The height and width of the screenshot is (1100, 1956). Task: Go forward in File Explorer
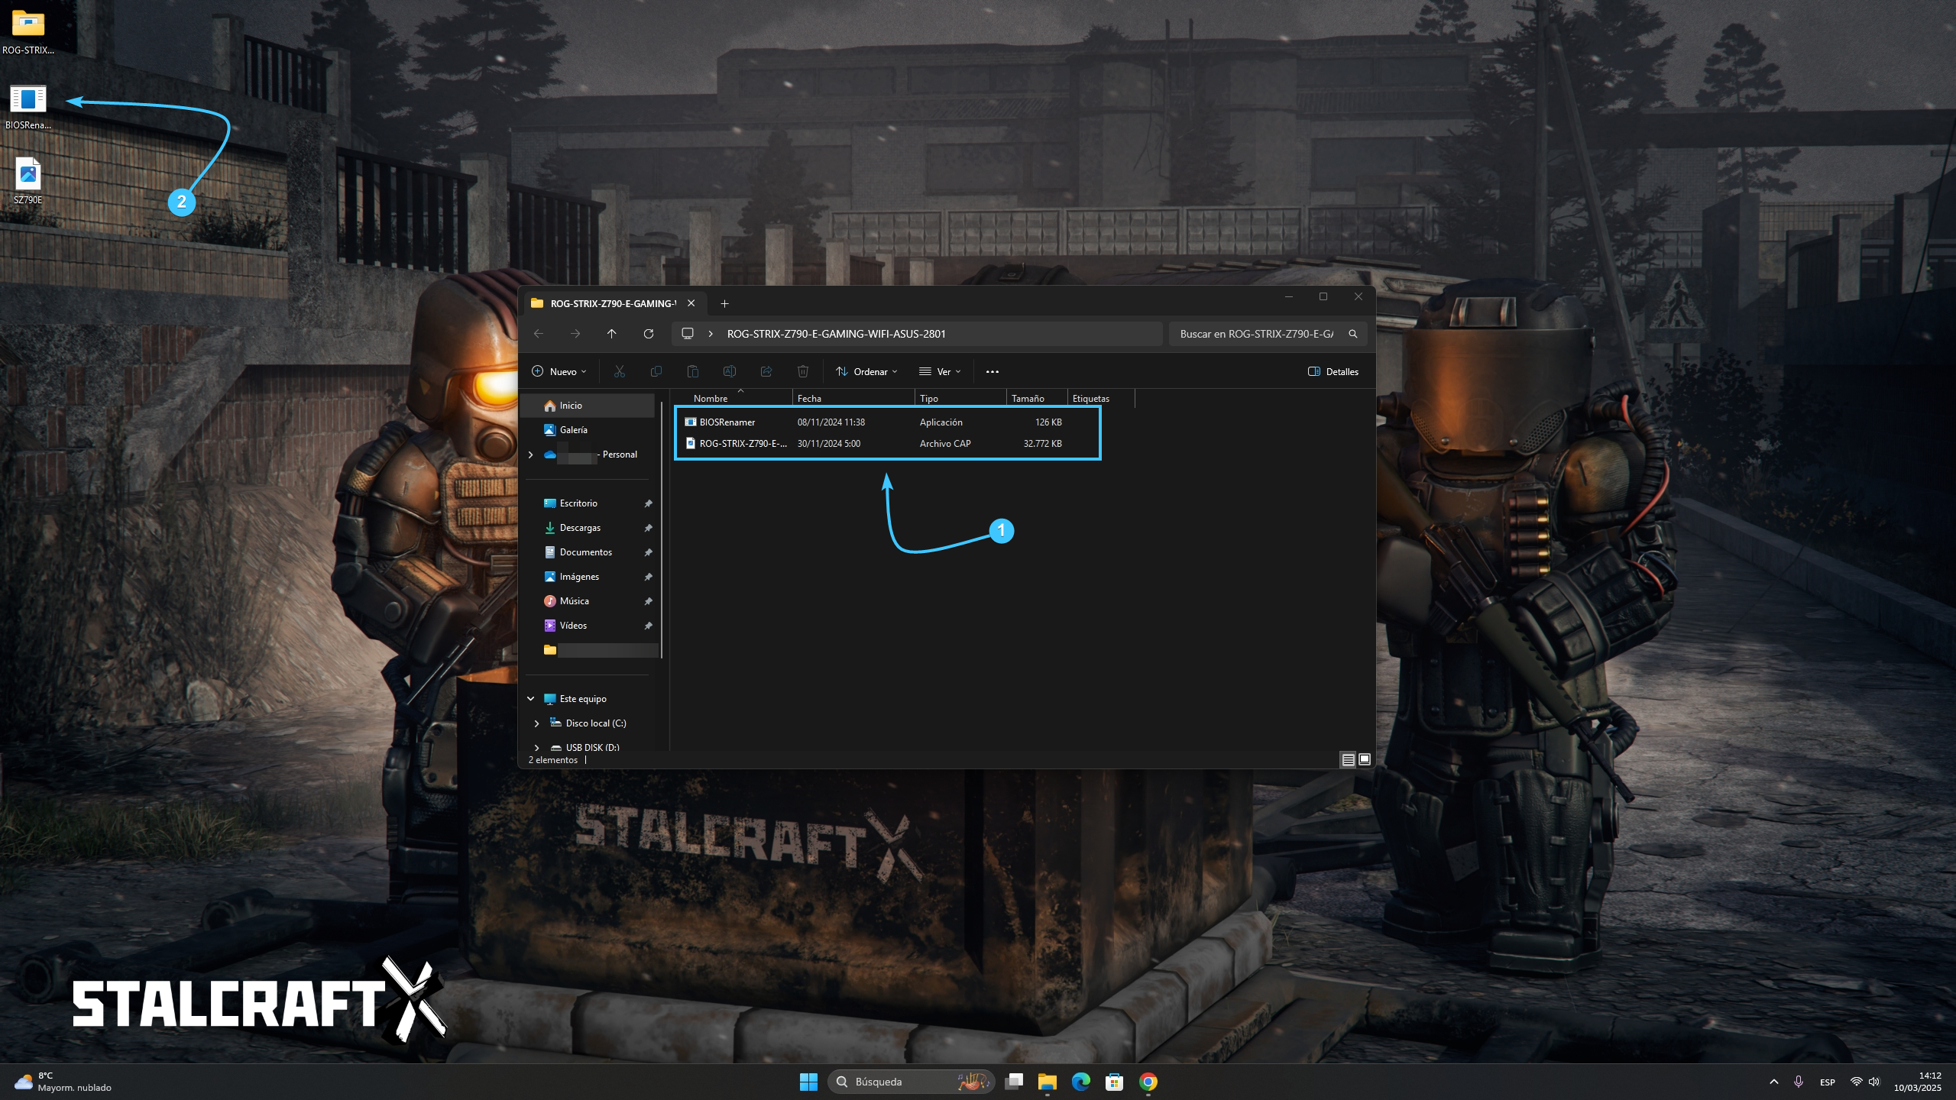click(575, 334)
